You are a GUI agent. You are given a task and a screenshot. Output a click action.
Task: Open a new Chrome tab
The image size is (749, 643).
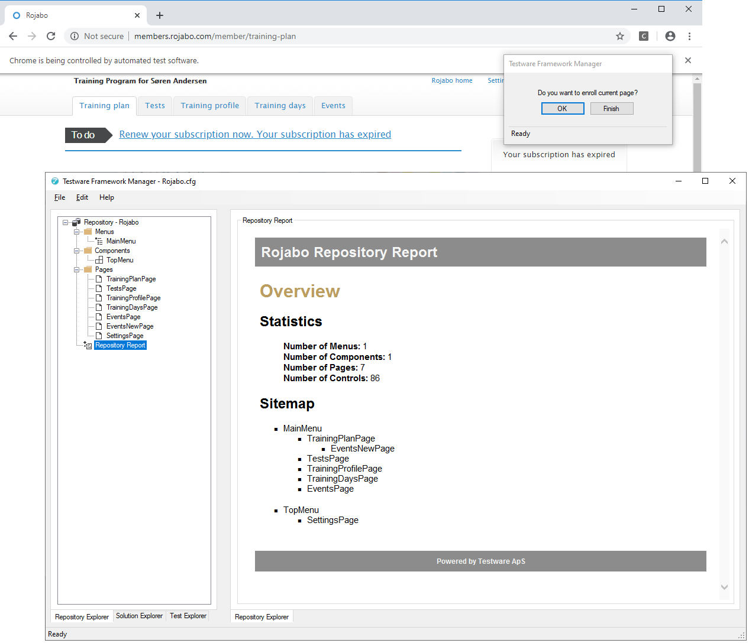[160, 15]
